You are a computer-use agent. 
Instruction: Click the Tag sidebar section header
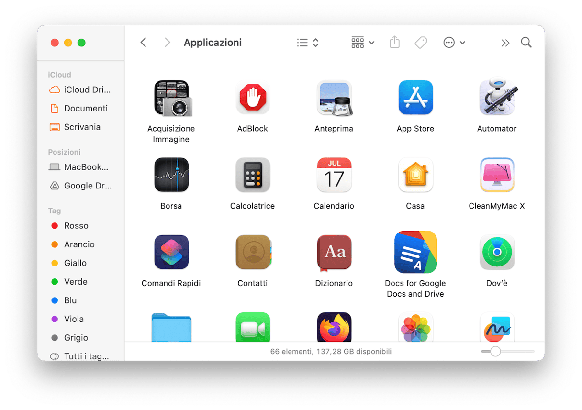[x=54, y=211]
